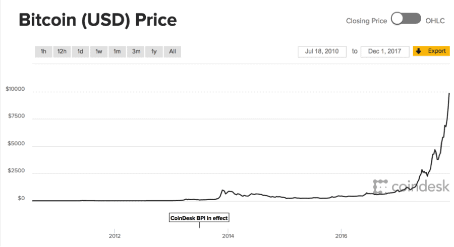Click the Bitcoin (USD) Price heading
This screenshot has width=454, height=247.
pyautogui.click(x=98, y=20)
